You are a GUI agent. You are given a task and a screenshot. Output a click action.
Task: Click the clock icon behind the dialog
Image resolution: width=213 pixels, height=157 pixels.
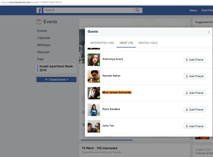click(x=83, y=113)
